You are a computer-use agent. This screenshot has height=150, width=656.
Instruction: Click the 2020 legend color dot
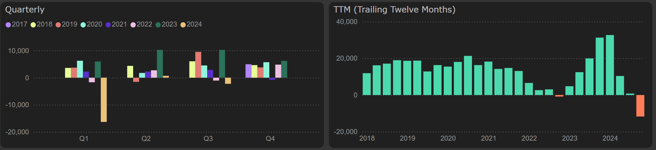83,25
